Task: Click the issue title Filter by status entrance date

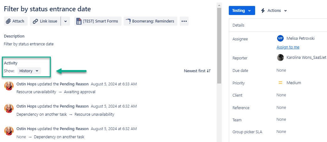Action: (x=47, y=9)
